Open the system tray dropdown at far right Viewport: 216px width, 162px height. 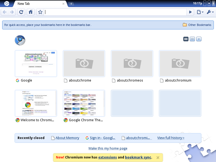point(213,4)
